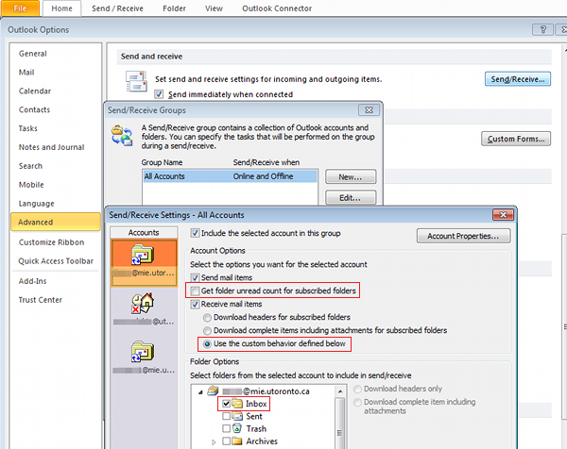Select the Sent folder in tree
This screenshot has height=449, width=567.
(x=254, y=416)
